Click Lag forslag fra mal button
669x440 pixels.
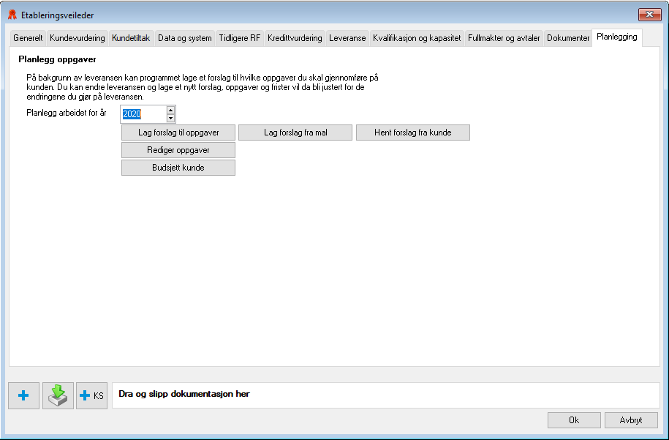[x=295, y=133]
